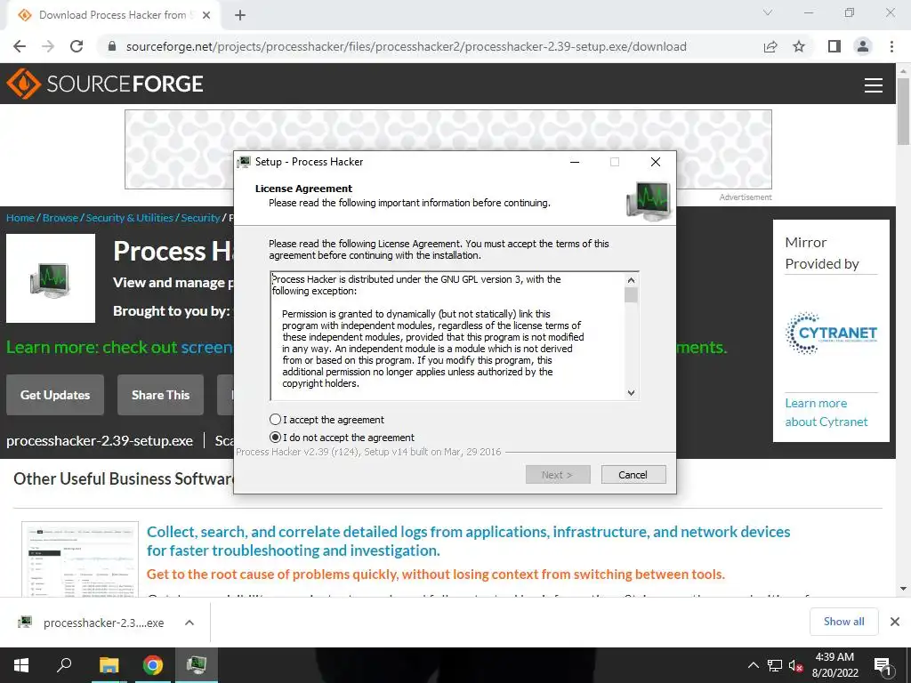Image resolution: width=911 pixels, height=683 pixels.
Task: Click the monitor icon in the Setup header
Action: pos(649,200)
